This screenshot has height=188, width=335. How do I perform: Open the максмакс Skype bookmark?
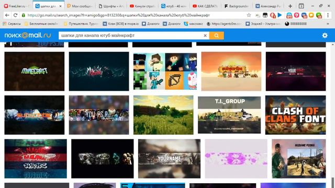click(x=194, y=23)
